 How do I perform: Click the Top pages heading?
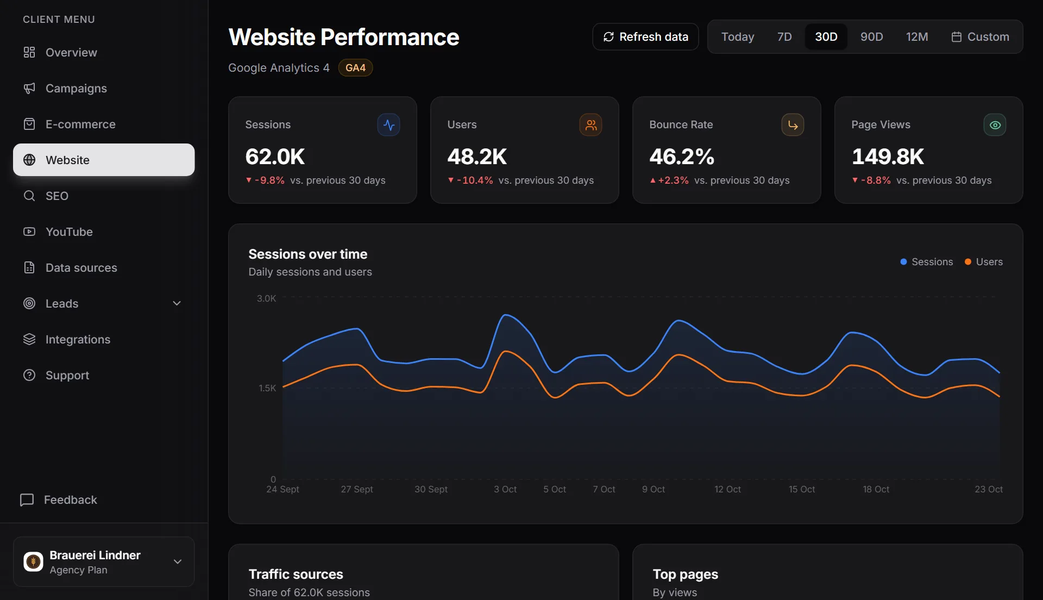686,574
